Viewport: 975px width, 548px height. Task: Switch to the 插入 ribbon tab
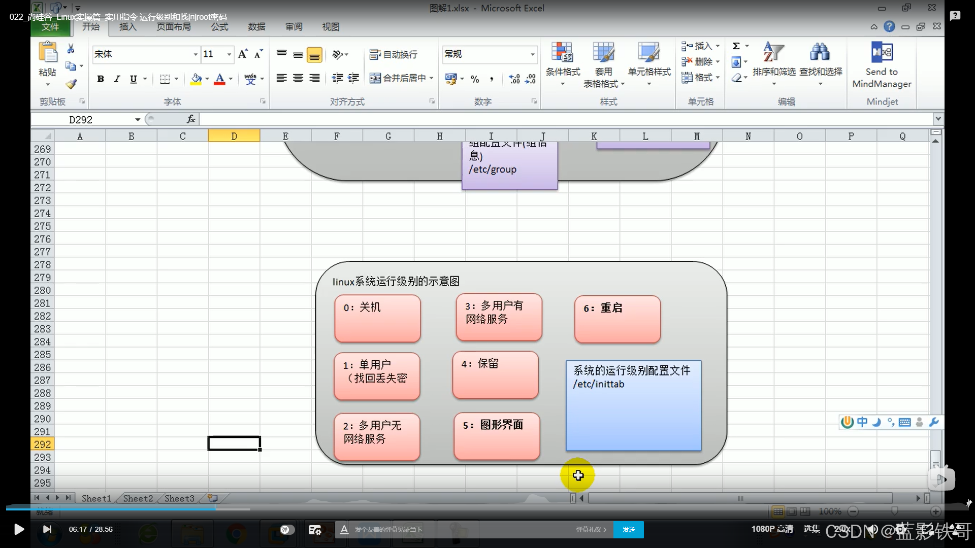tap(128, 27)
